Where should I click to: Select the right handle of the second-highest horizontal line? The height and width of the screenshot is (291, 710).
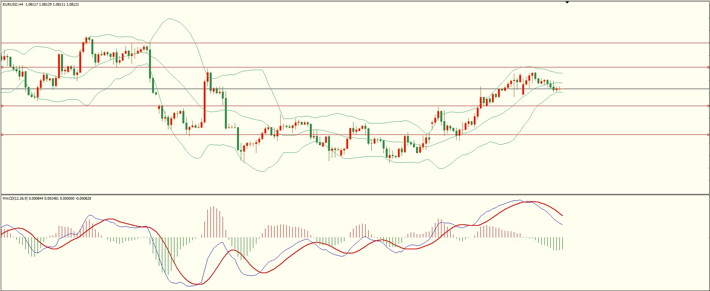tap(708, 67)
